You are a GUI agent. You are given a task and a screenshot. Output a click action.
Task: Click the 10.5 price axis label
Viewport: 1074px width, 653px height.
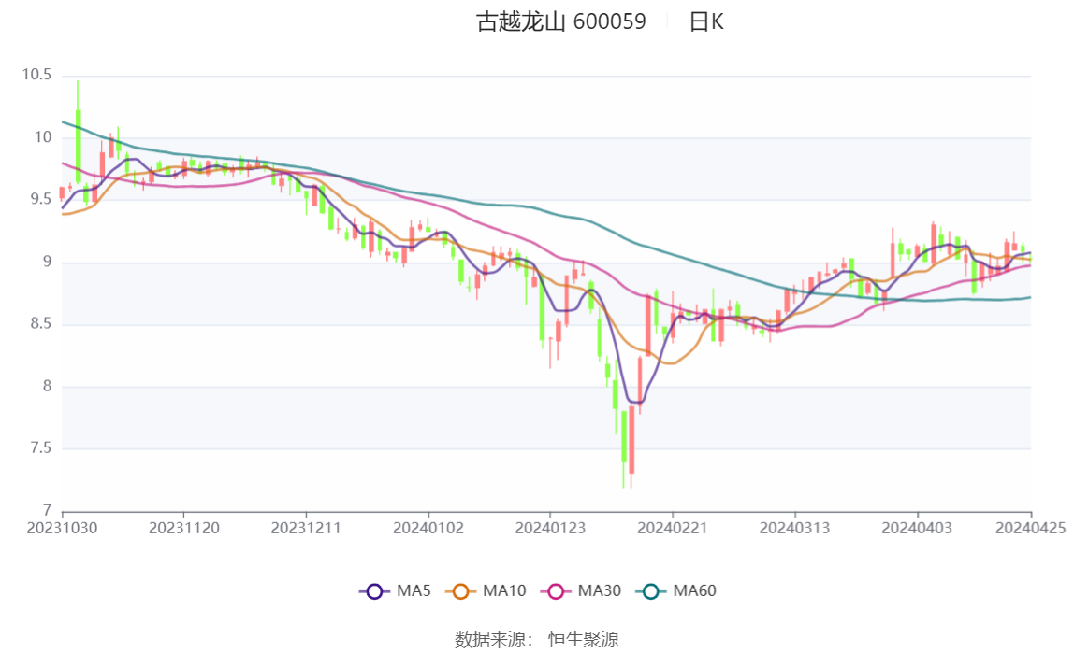click(37, 76)
